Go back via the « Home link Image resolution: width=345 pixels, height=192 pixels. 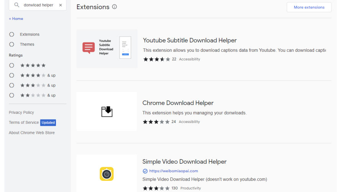(16, 19)
